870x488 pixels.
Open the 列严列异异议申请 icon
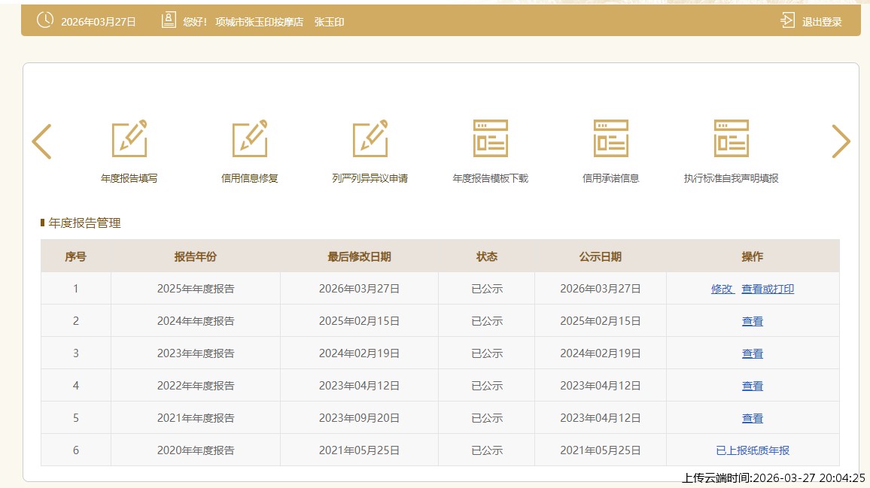point(370,140)
